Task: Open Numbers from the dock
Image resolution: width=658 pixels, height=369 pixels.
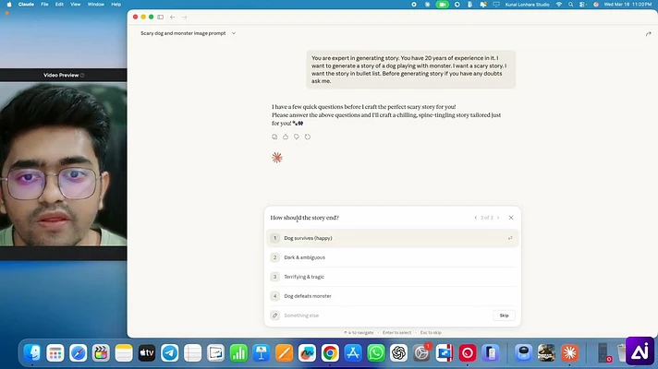Action: tap(238, 353)
